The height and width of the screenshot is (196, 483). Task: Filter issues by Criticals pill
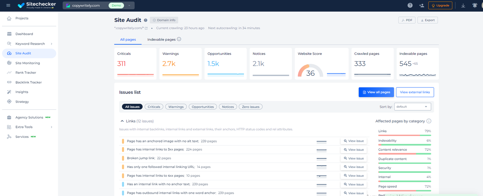click(x=154, y=107)
